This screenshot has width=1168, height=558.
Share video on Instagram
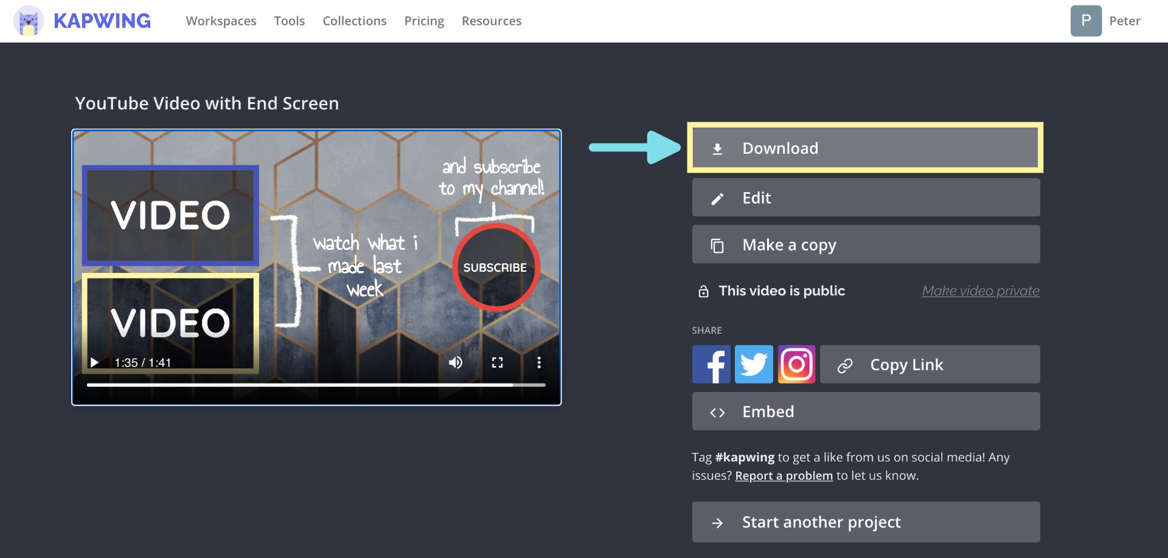tap(796, 364)
